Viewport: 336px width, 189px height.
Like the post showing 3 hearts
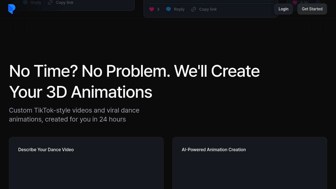(x=151, y=9)
